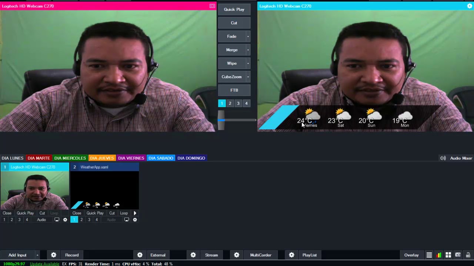The height and width of the screenshot is (266, 474).
Task: Expand the Add Input dropdown arrow
Action: [x=37, y=255]
